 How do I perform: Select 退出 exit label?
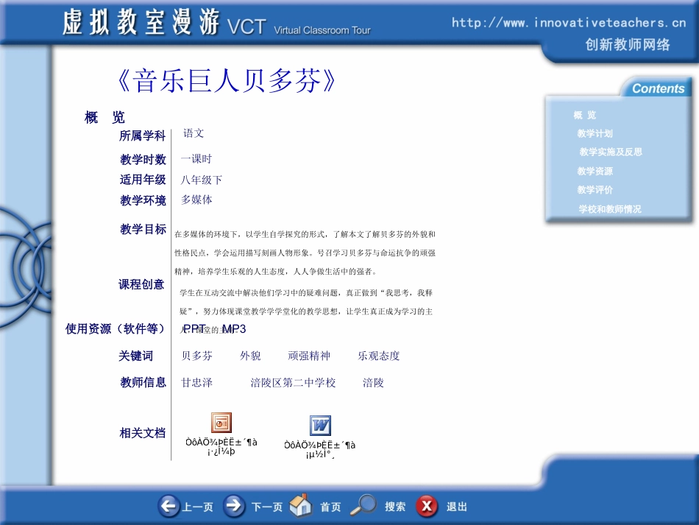coord(456,507)
